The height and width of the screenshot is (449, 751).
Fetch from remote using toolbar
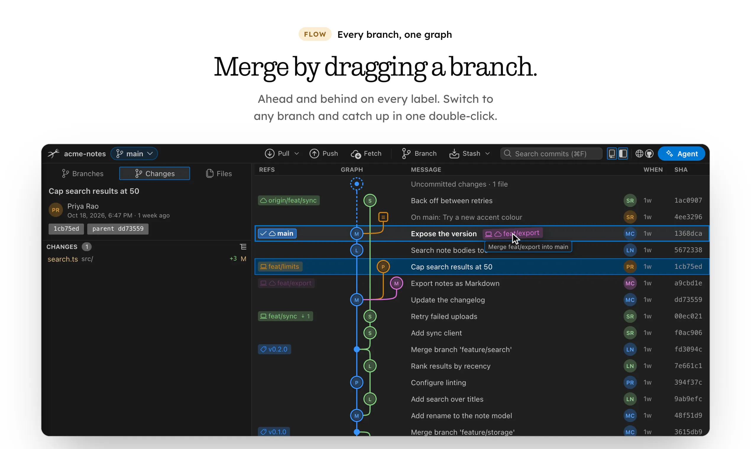click(x=366, y=154)
